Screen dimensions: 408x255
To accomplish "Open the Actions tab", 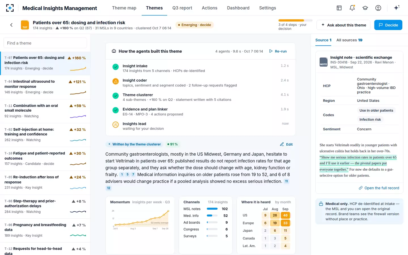I will [209, 8].
